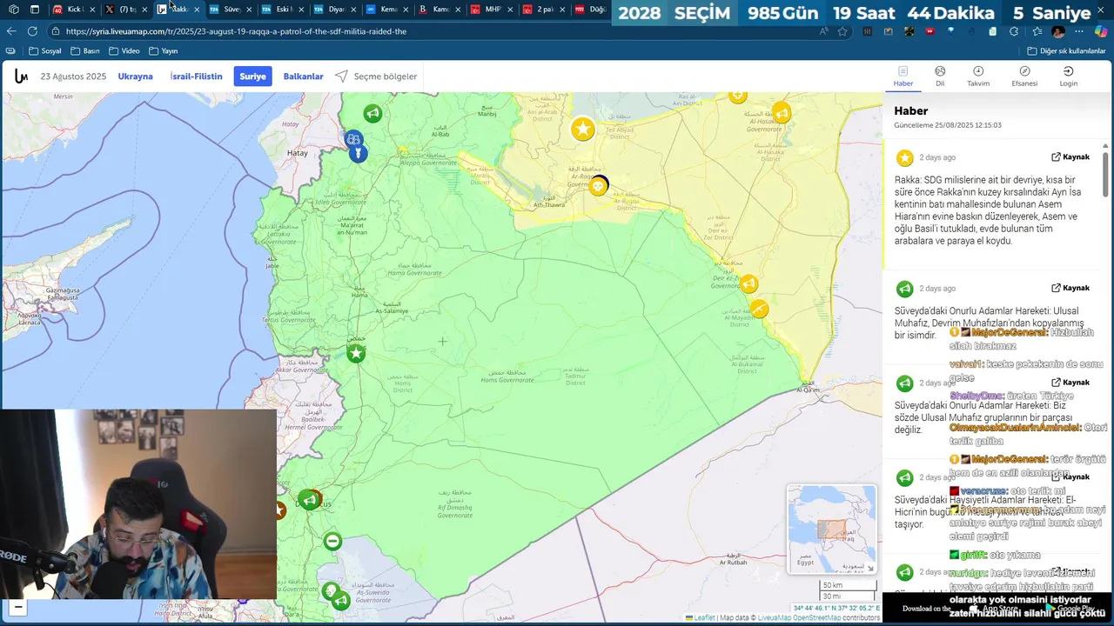Open the Haber panel tab
Image resolution: width=1114 pixels, height=626 pixels.
[903, 77]
